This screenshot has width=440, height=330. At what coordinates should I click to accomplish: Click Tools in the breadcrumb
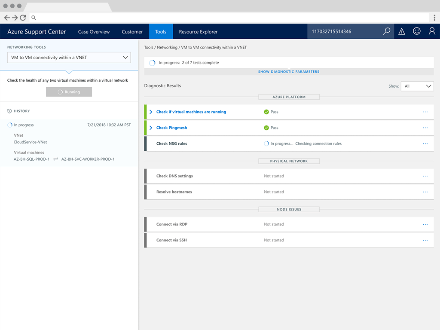click(x=149, y=47)
